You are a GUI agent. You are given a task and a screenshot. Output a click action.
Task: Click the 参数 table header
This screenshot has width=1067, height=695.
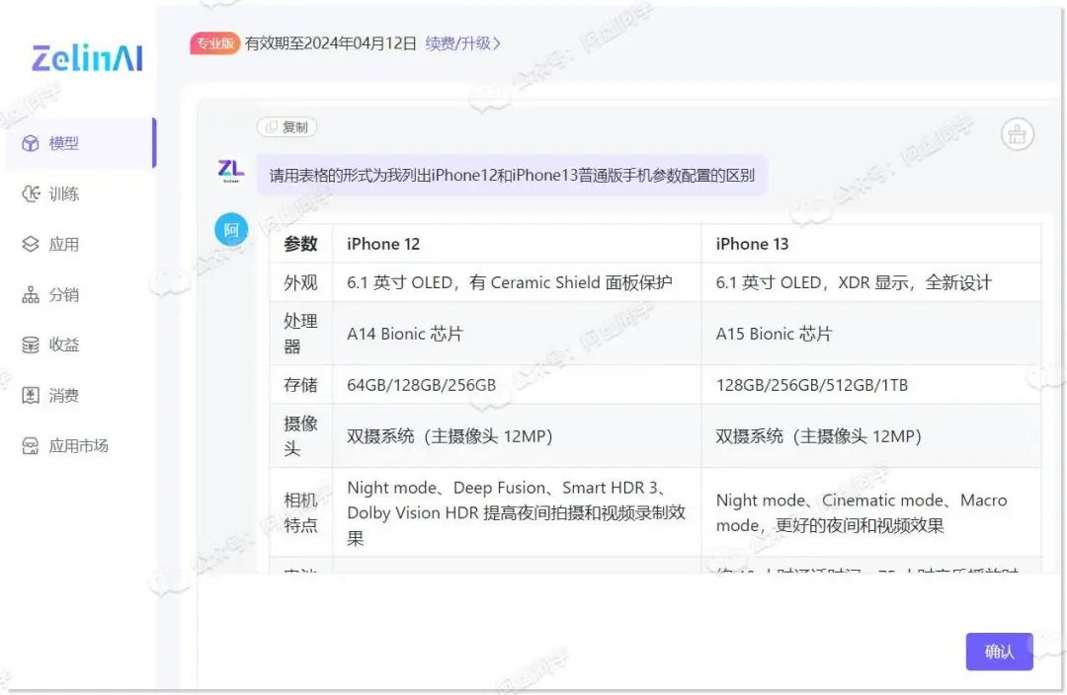coord(300,244)
